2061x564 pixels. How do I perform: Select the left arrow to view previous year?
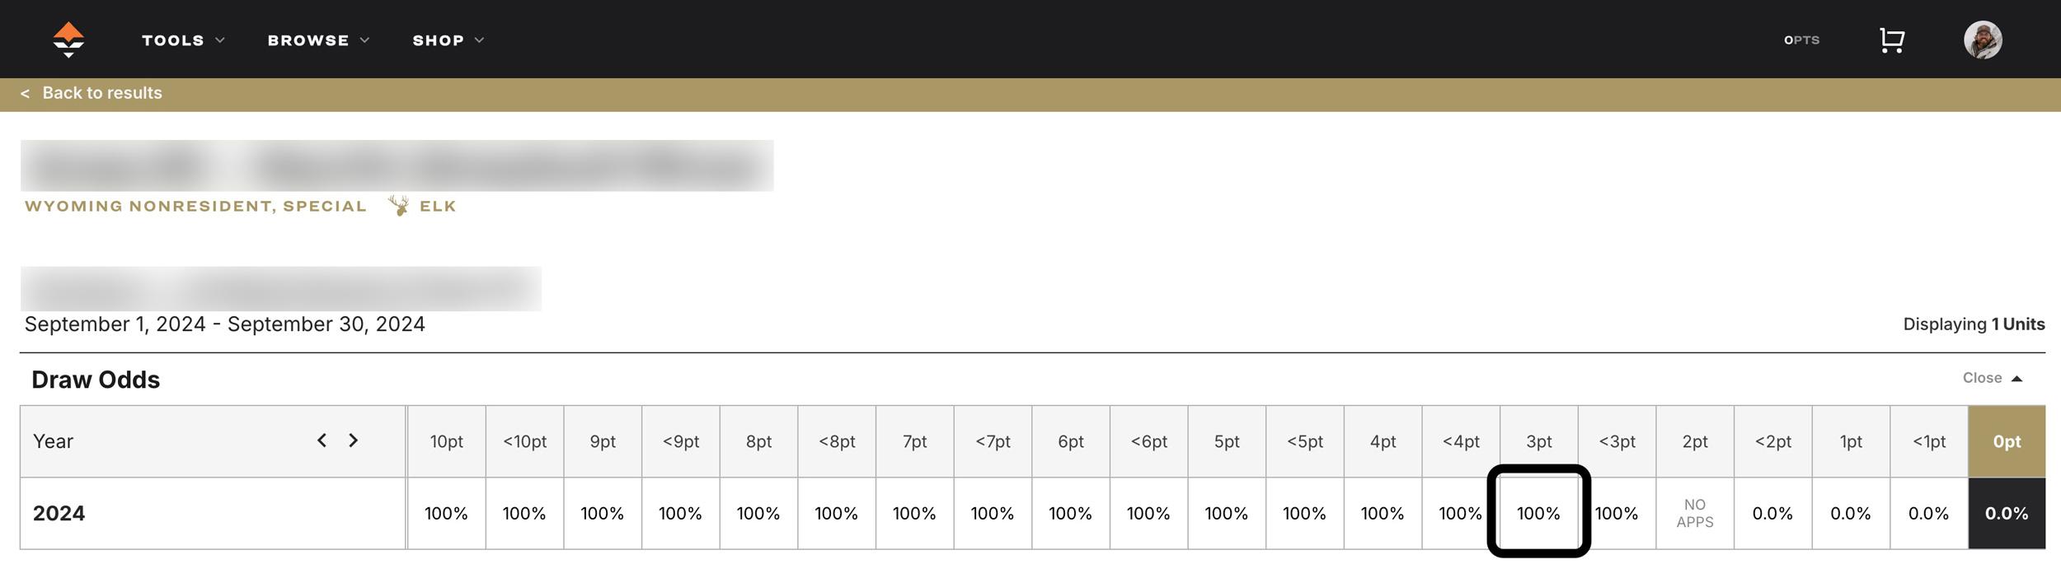[323, 440]
